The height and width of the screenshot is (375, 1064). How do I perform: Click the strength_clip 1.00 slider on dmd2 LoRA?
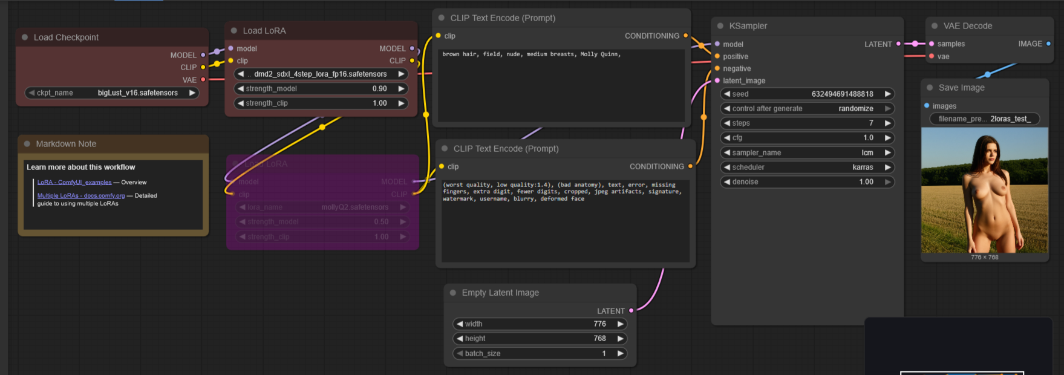(321, 103)
